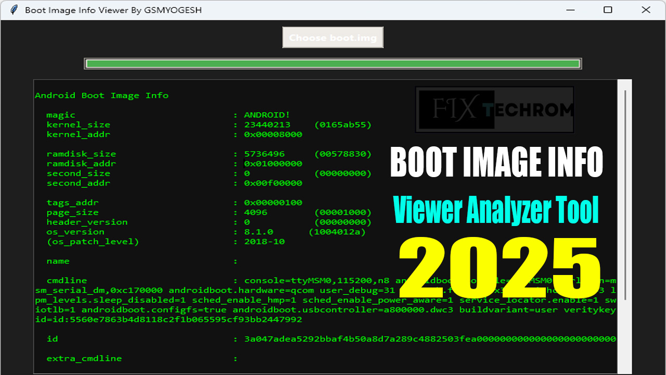Click the tags_addr value 0x00000100
This screenshot has height=375, width=666.
click(273, 203)
